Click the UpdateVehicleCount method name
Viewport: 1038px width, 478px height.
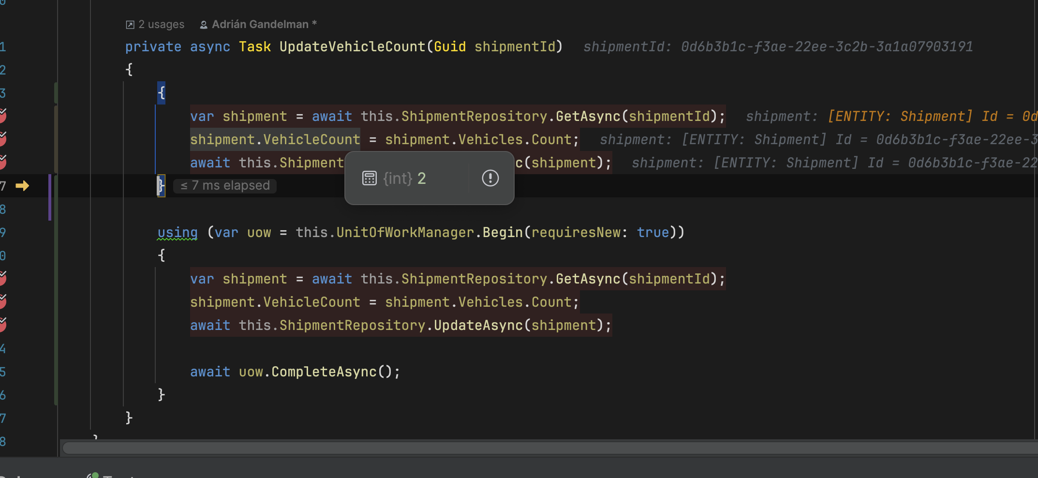pos(352,47)
